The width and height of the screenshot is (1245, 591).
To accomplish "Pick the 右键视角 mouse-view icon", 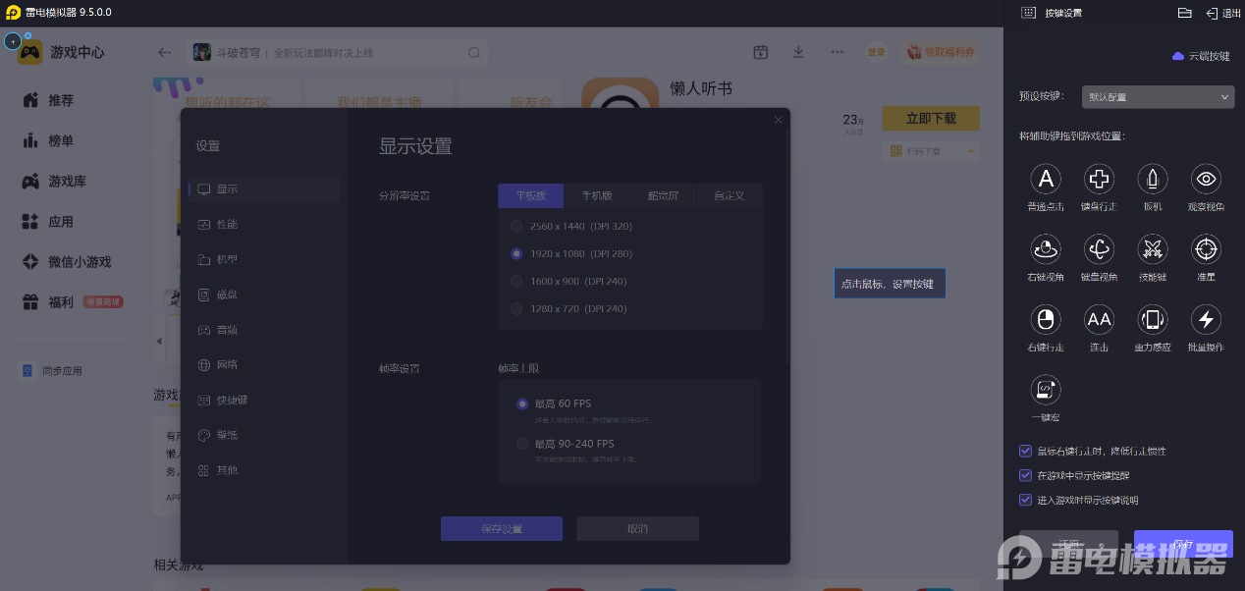I will (x=1046, y=248).
